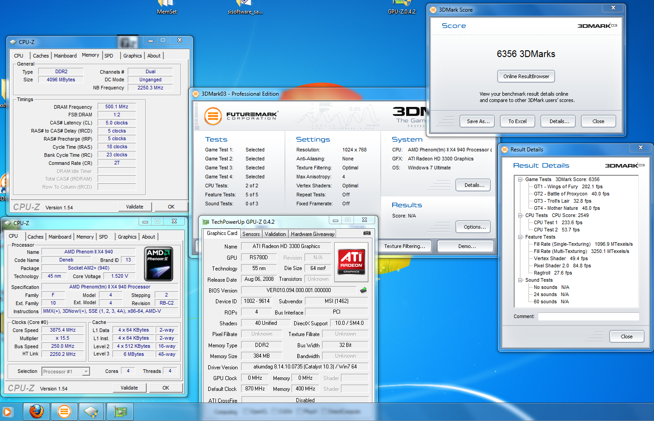Open Firefox from the taskbar
654x421 pixels.
coord(36,412)
